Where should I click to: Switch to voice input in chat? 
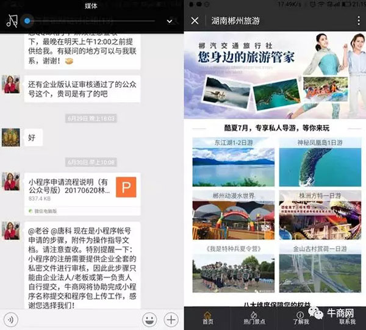pyautogui.click(x=11, y=320)
